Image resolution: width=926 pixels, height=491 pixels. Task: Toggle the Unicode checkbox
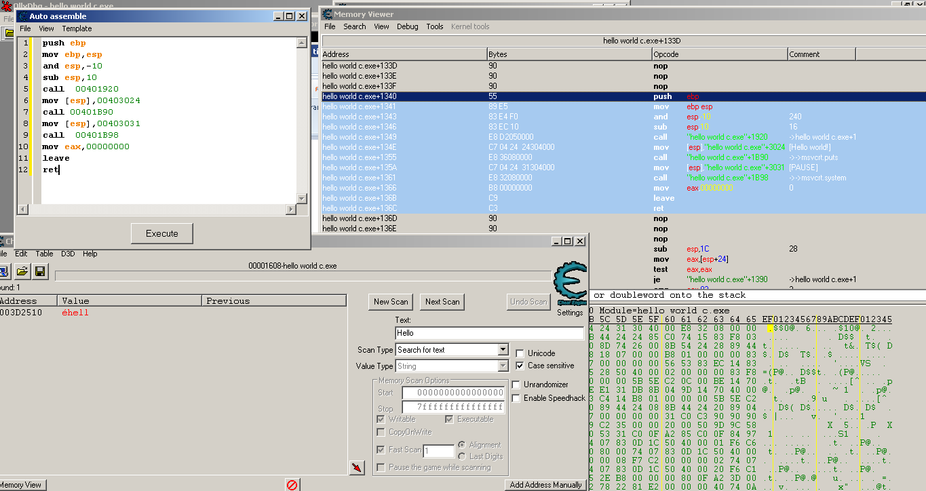(x=520, y=353)
